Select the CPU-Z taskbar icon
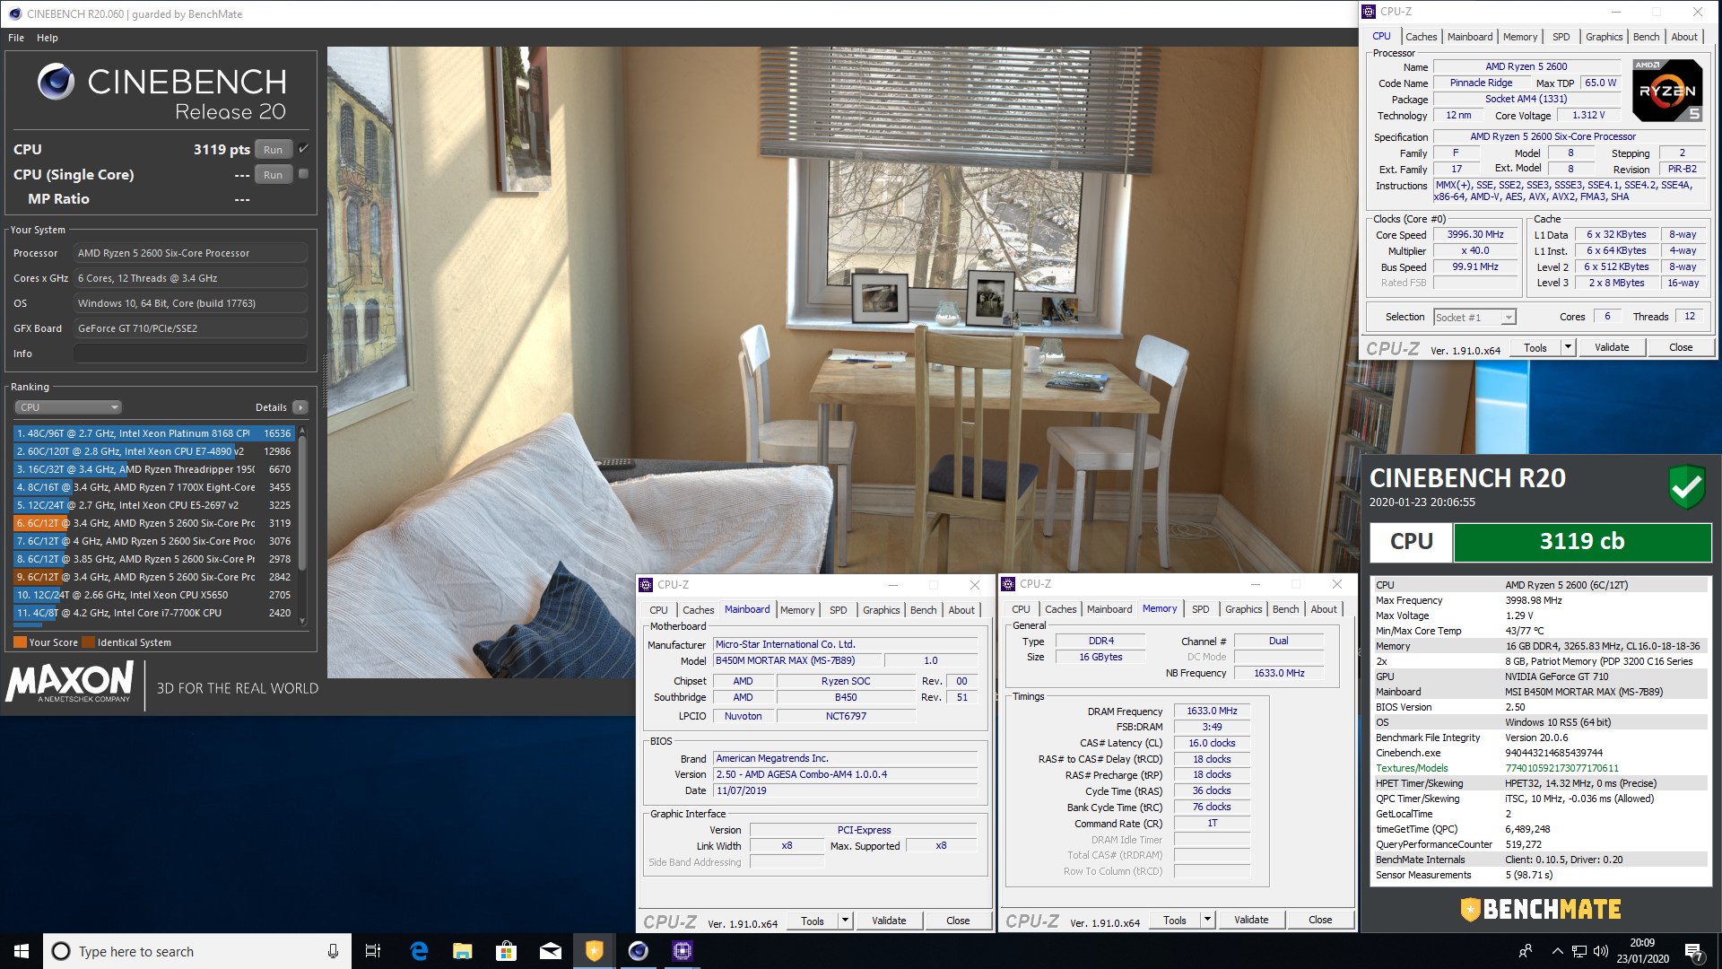 pos(682,951)
